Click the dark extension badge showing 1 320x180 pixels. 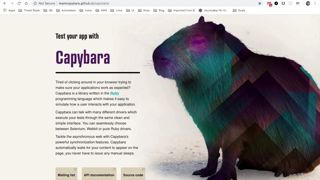point(276,3)
